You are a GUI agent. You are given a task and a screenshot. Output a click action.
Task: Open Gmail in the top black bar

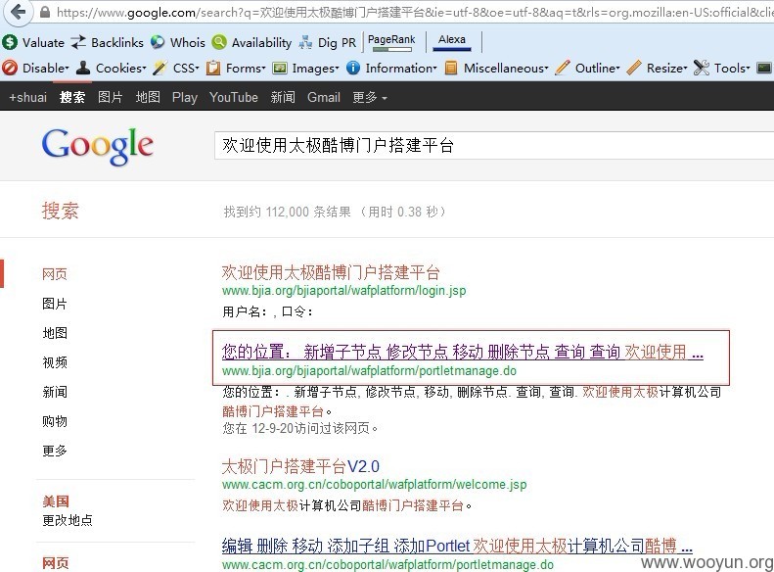pyautogui.click(x=324, y=97)
